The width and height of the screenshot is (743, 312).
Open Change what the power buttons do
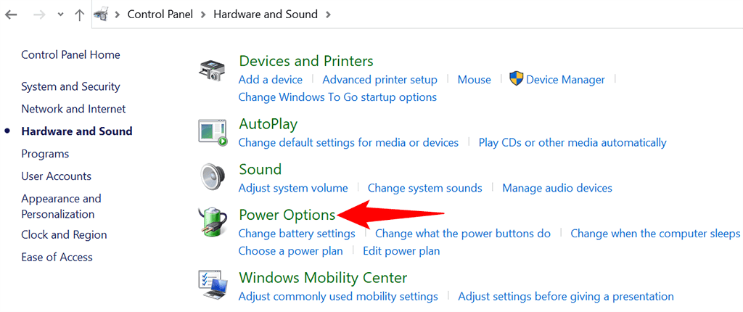pyautogui.click(x=463, y=233)
